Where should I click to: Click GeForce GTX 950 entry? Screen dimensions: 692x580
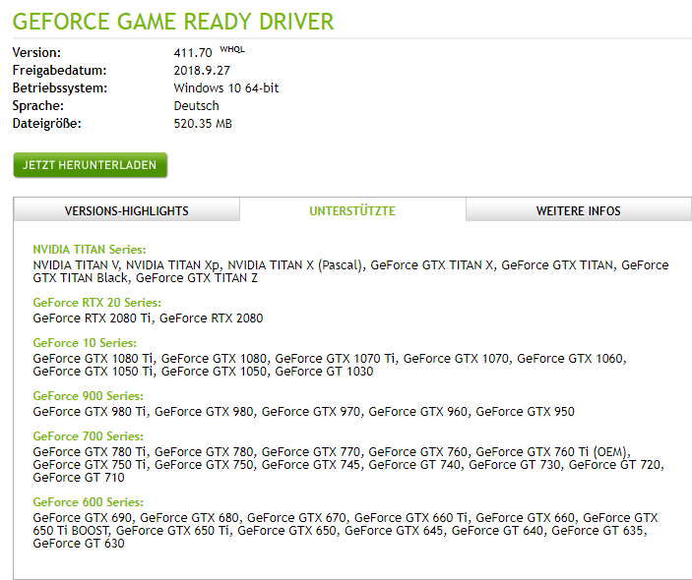click(525, 412)
